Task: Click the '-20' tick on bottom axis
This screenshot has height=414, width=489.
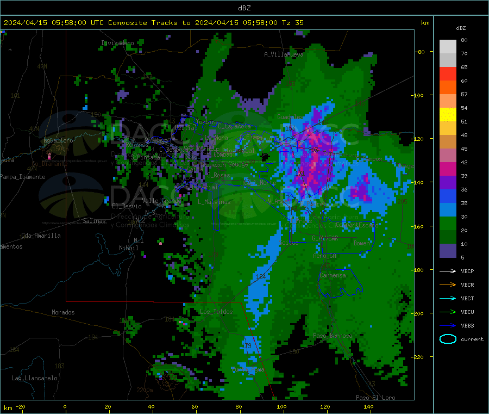Action: tap(20, 406)
